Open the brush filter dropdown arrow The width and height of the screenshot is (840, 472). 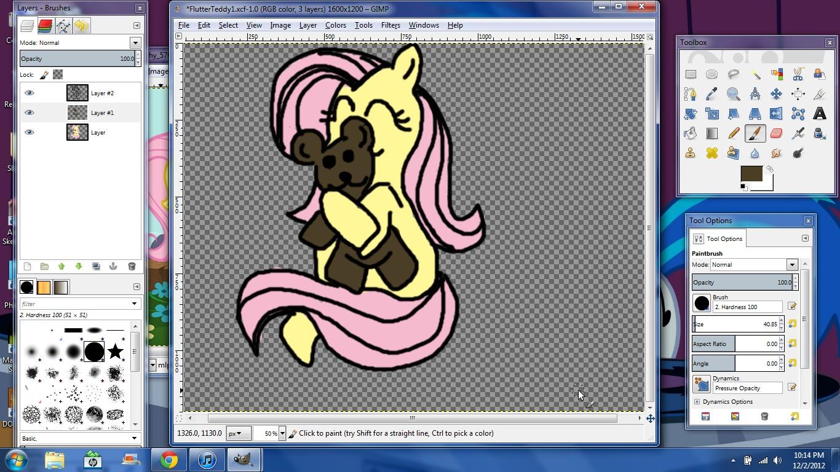click(134, 304)
